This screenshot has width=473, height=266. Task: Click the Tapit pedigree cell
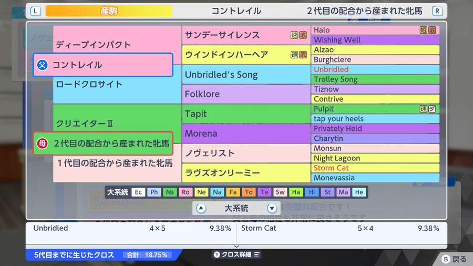coord(246,114)
